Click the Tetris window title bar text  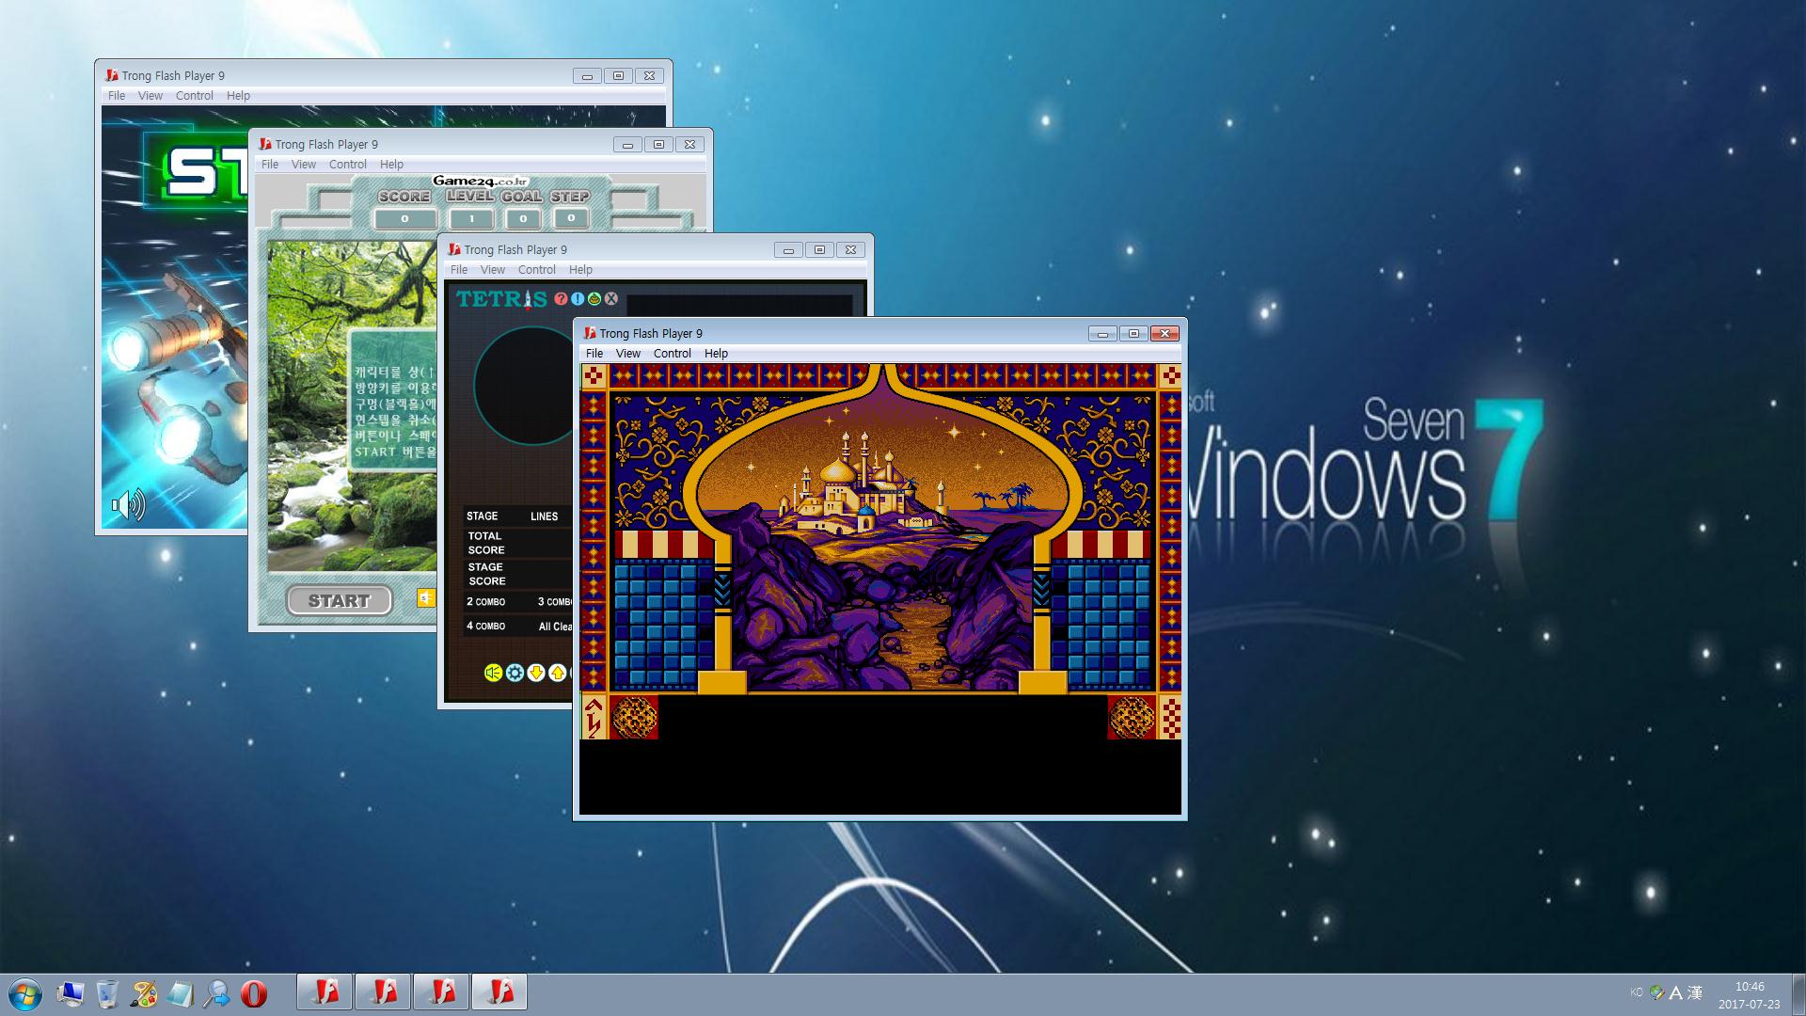coord(515,249)
